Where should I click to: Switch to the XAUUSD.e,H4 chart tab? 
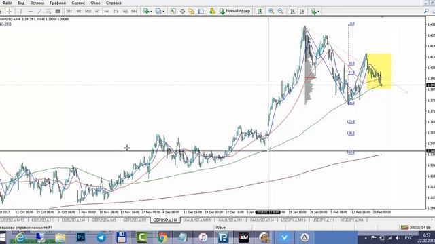262,220
